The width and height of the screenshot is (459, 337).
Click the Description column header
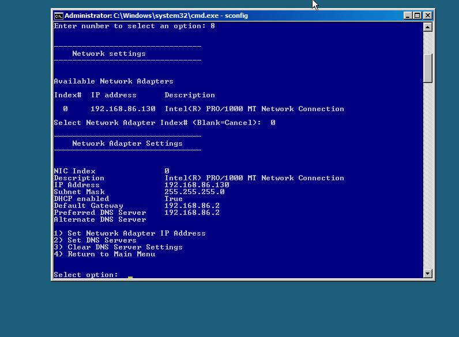[x=190, y=95]
